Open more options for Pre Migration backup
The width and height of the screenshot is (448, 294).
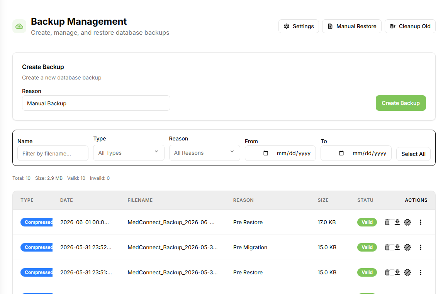click(420, 247)
